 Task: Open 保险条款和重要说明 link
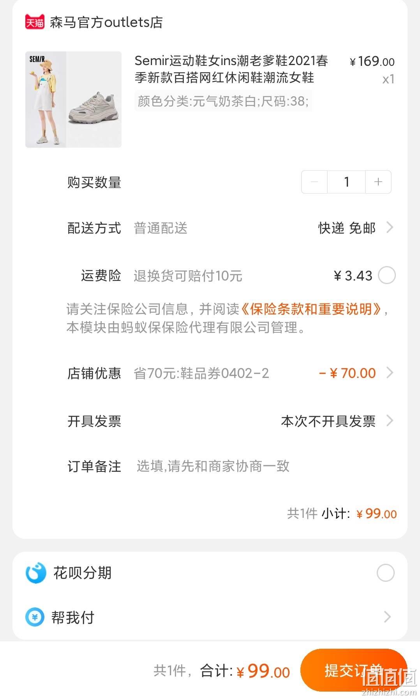coord(311,309)
